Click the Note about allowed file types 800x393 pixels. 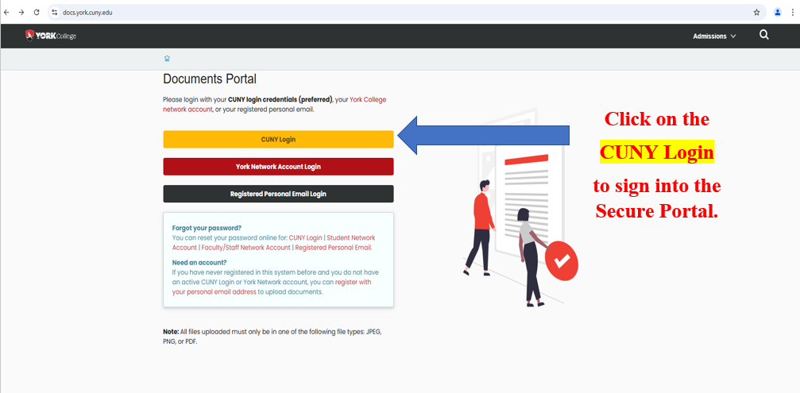272,337
